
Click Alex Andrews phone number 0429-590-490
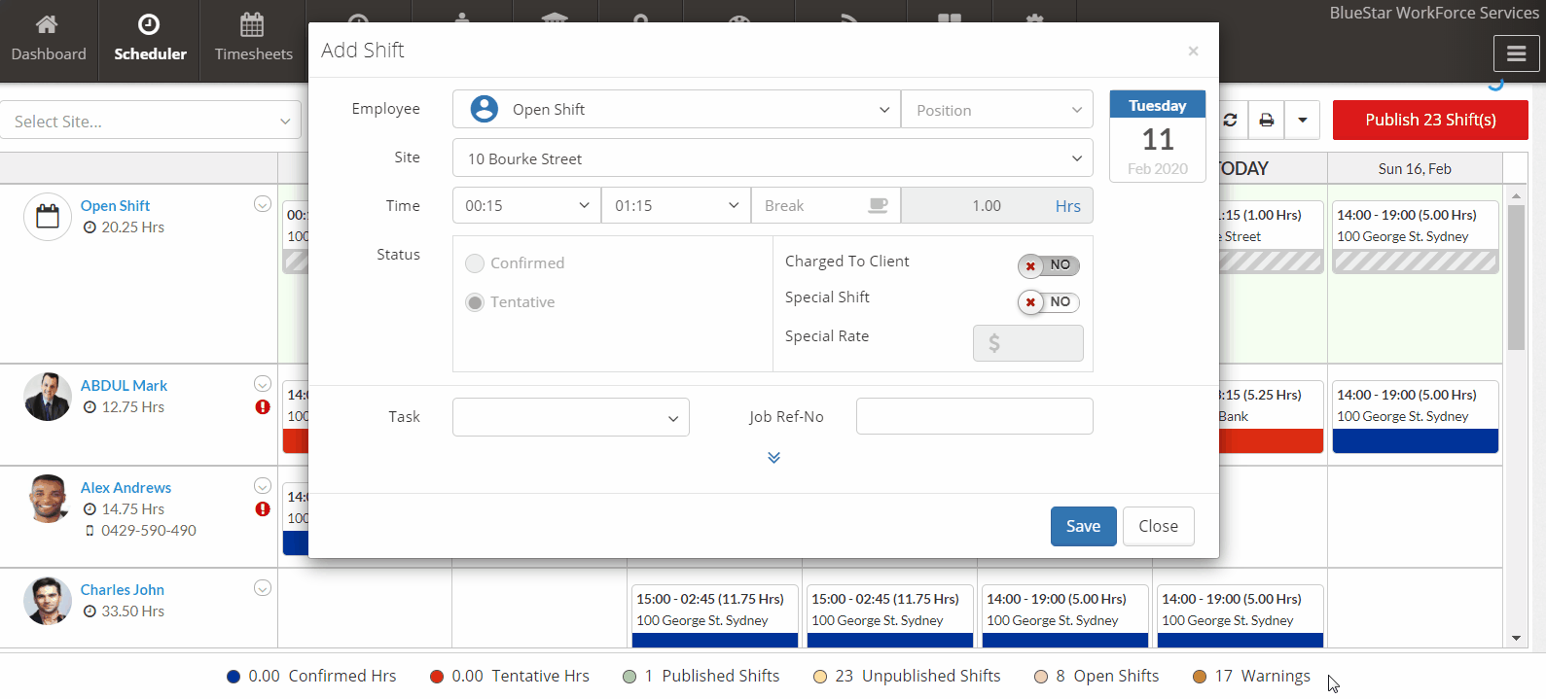149,530
